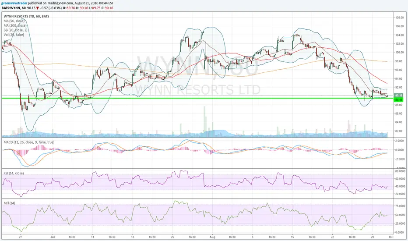The height and width of the screenshot is (241, 408).
Task: Click the 18 date label on time axis
Action: pos(133,237)
